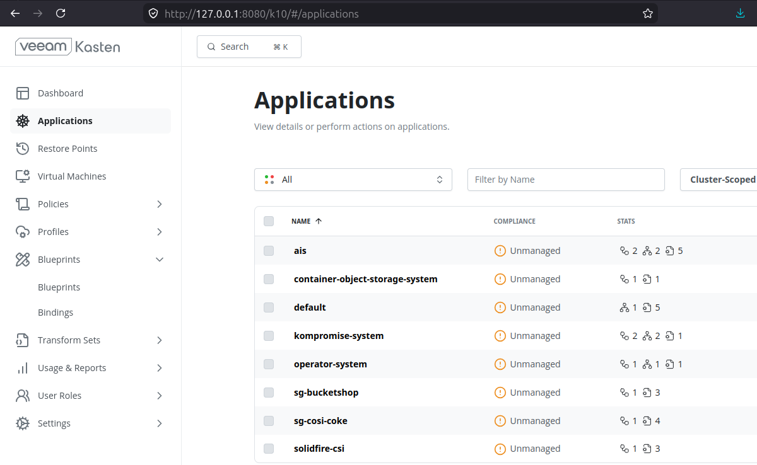Open the operator-system application
The image size is (757, 465).
(x=331, y=364)
